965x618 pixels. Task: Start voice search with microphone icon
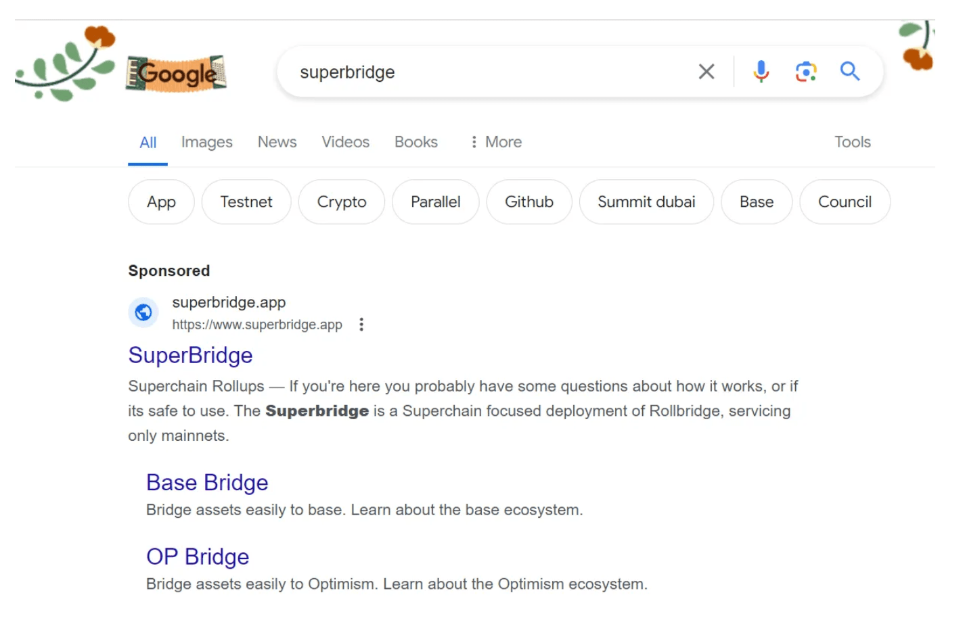pos(761,72)
